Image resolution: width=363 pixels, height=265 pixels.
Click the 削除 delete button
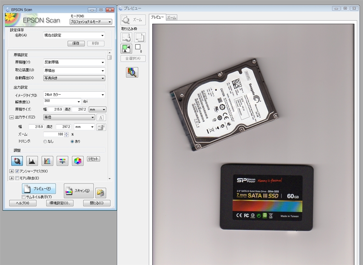96,43
